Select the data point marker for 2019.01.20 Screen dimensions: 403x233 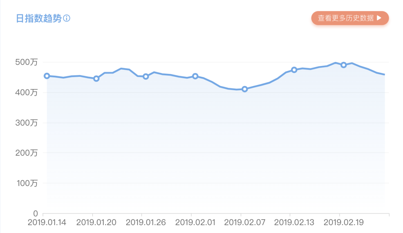pyautogui.click(x=96, y=79)
